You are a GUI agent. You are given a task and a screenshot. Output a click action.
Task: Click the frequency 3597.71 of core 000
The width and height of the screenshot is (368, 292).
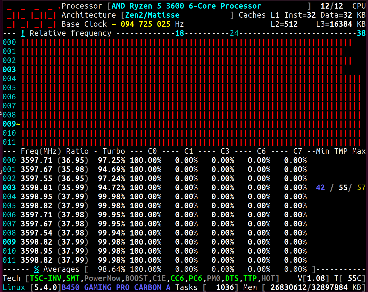tap(37, 160)
